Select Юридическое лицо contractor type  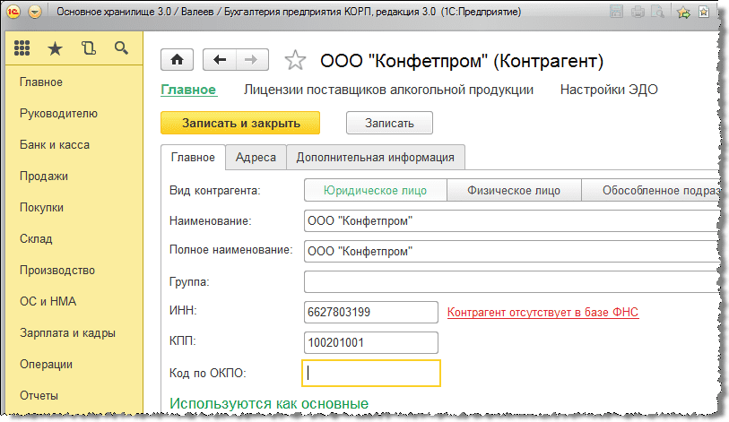click(375, 190)
